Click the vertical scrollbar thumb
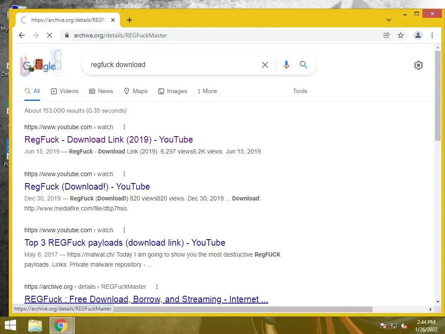Screen dimensions: 445x334 [x=438, y=96]
